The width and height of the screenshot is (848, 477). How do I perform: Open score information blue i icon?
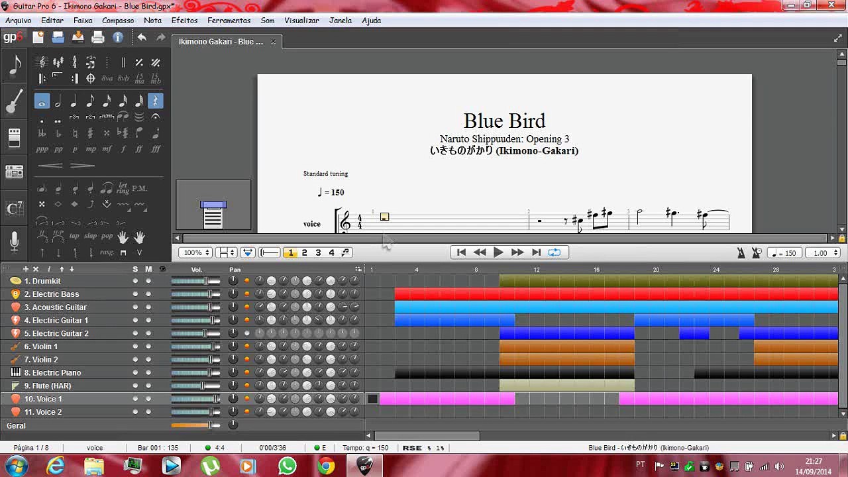click(x=118, y=37)
